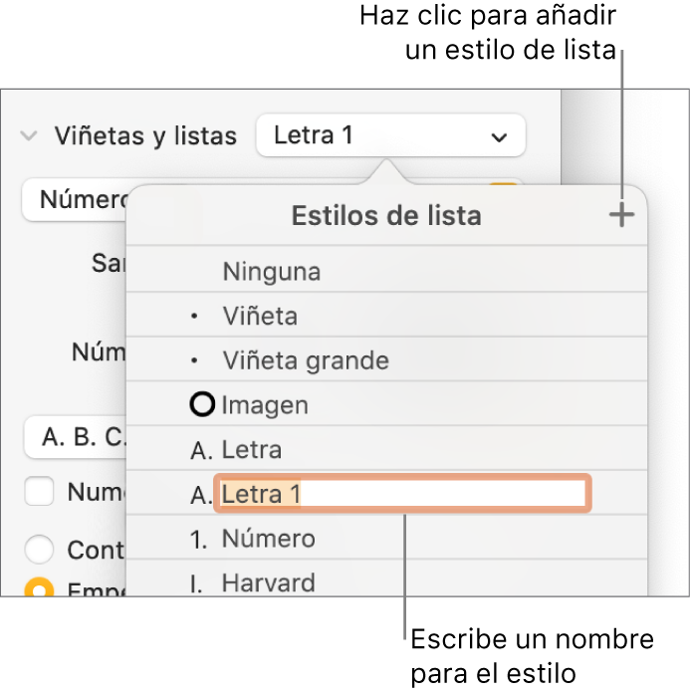
Task: Open the A. B. C. format dropdown
Action: 76,437
